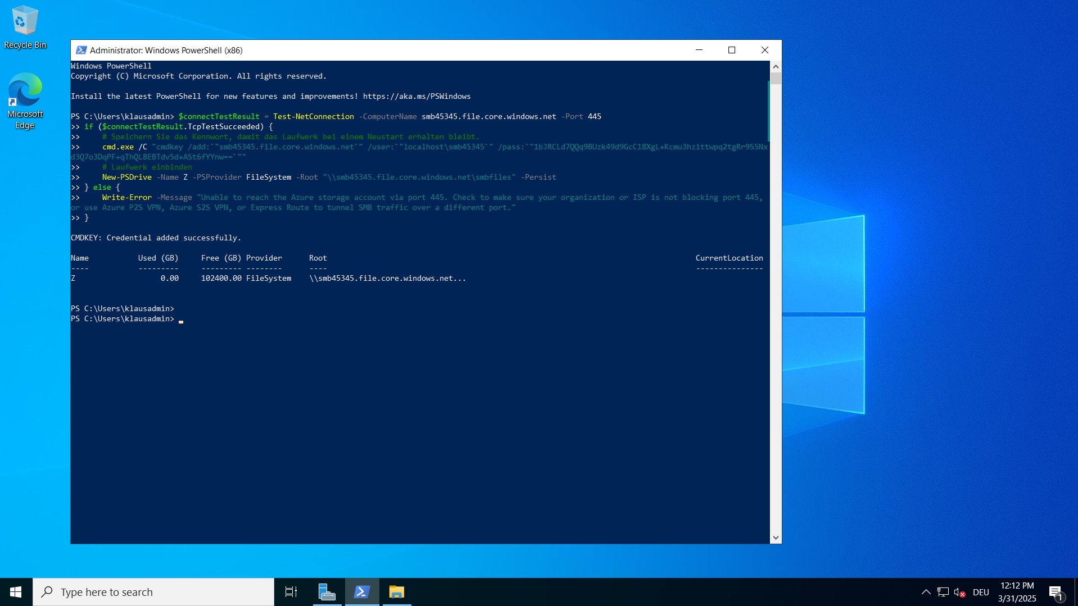This screenshot has width=1078, height=606.
Task: Open Task View on taskbar
Action: (291, 592)
